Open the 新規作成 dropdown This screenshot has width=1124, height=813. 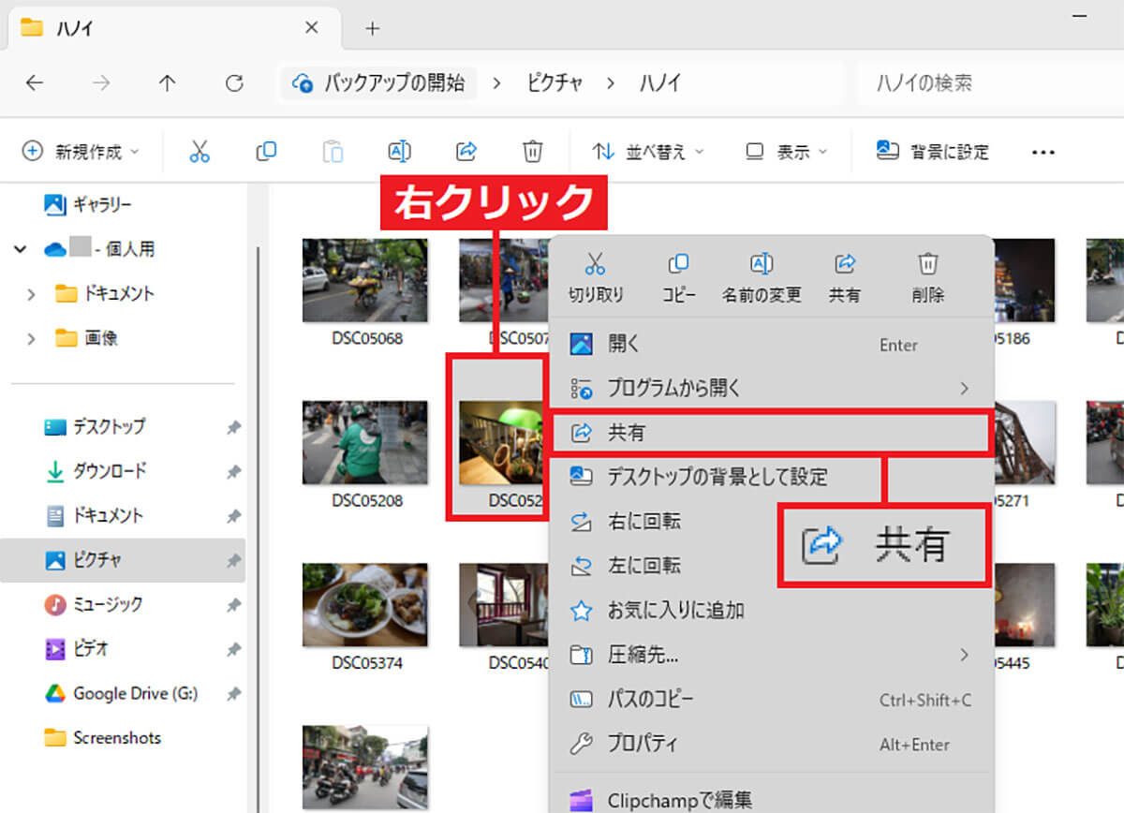tap(81, 152)
